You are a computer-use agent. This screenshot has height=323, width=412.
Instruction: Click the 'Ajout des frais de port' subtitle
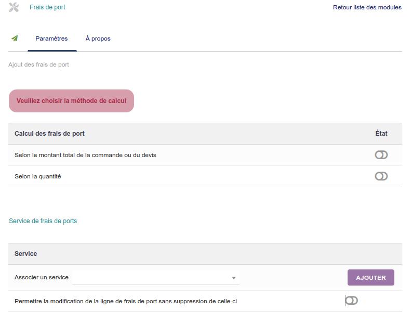pyautogui.click(x=38, y=65)
